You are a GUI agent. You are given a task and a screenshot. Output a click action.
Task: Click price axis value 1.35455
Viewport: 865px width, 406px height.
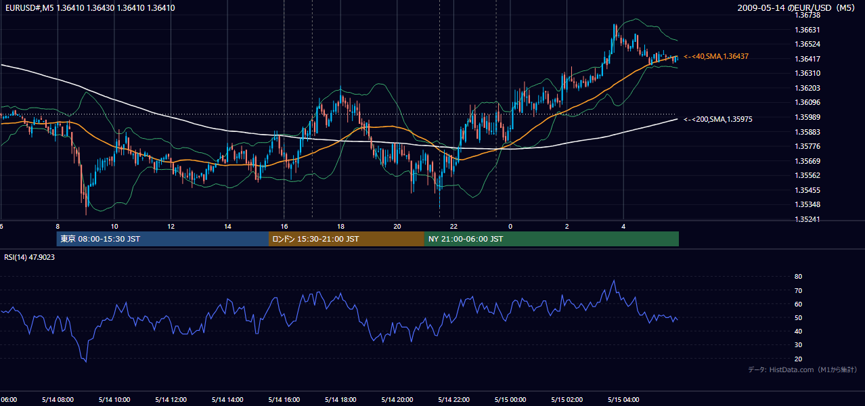click(808, 190)
